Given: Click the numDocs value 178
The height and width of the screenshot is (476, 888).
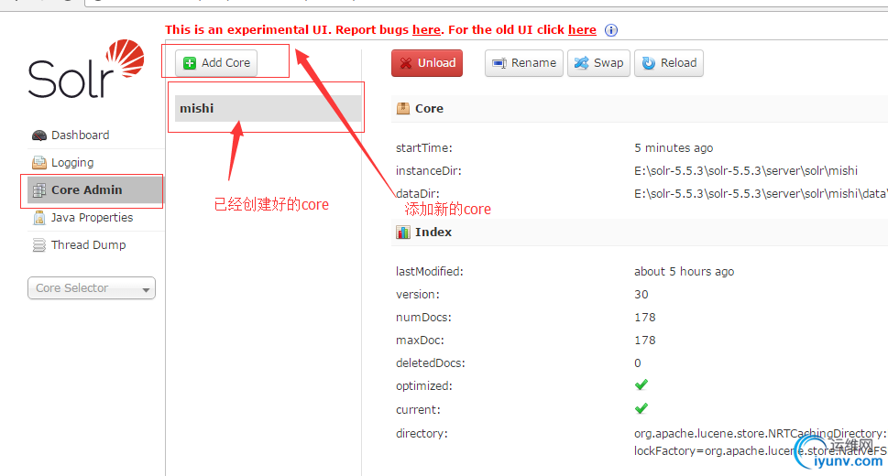Looking at the screenshot, I should 645,318.
